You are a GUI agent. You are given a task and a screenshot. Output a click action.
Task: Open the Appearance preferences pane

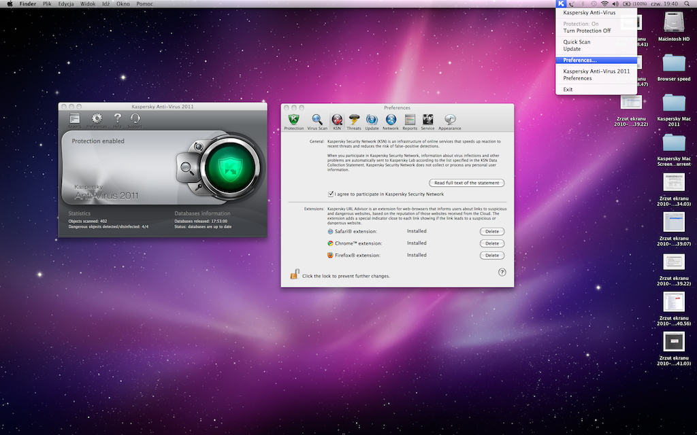pos(449,121)
